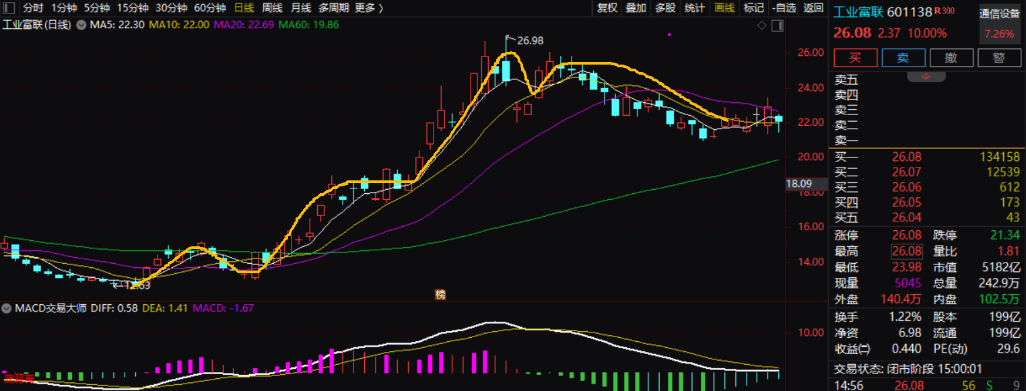
Task: Click MA5: 22.30 indicator value
Action: click(x=117, y=25)
